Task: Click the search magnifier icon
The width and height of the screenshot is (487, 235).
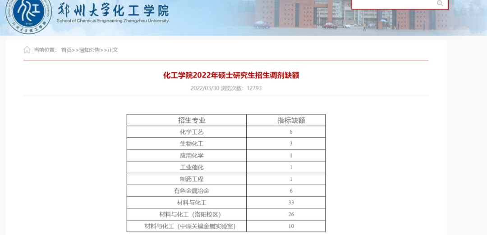Action: [440, 4]
